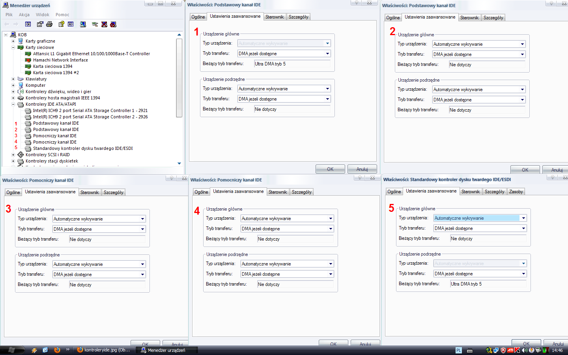Click Anuluj in panel 1 Podstawowy kanał IDE
The height and width of the screenshot is (355, 568).
[362, 169]
